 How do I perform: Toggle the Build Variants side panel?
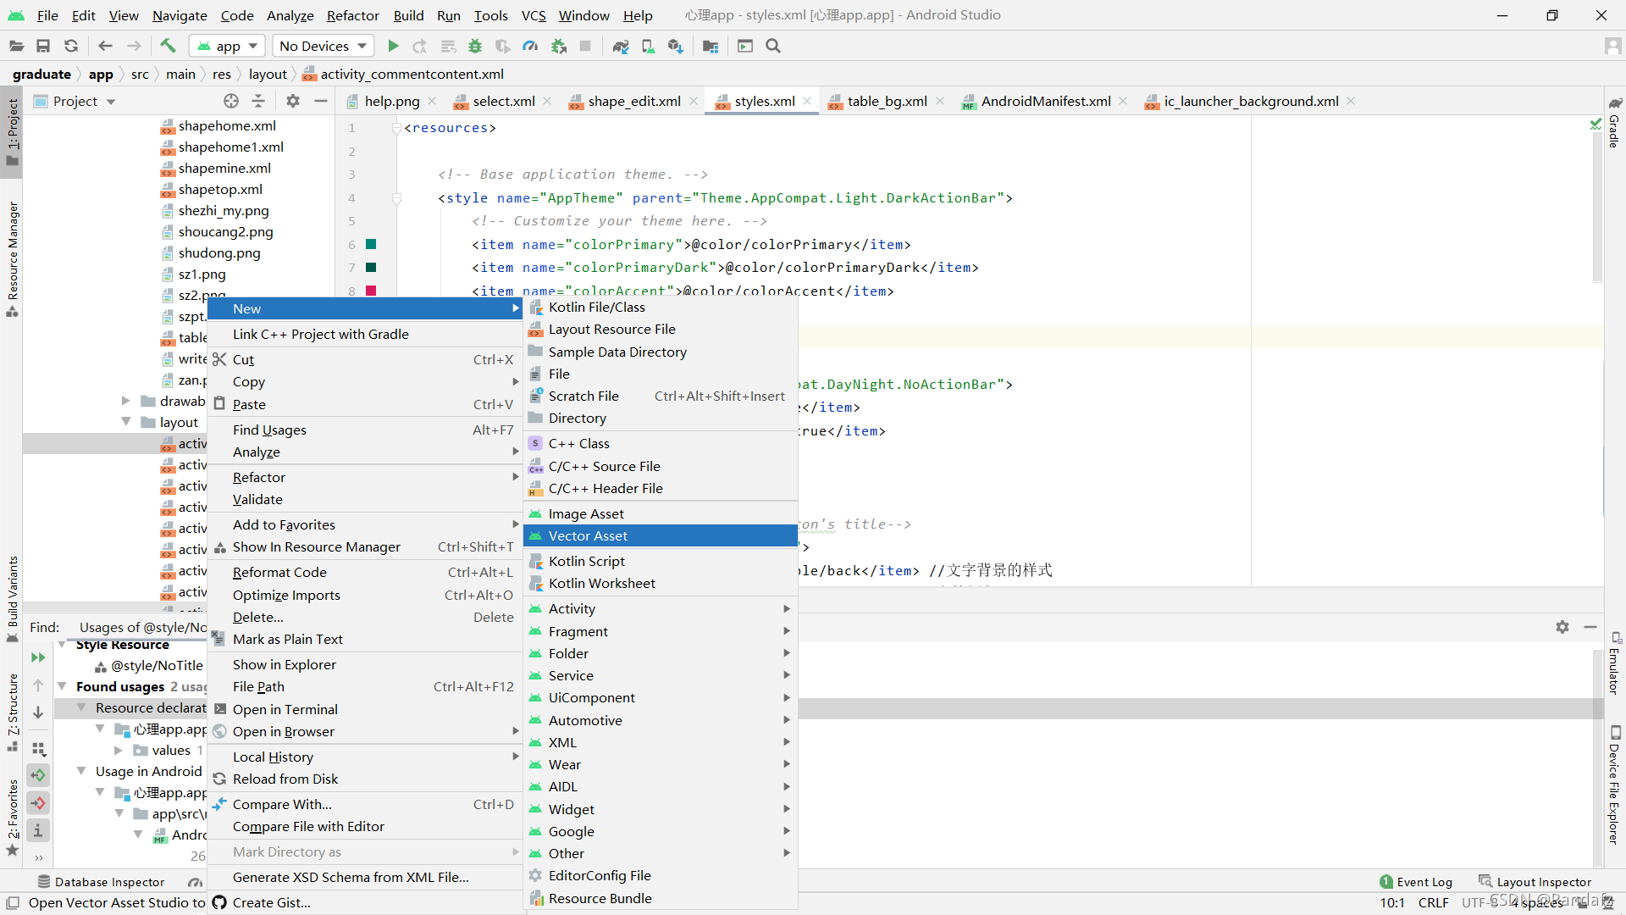point(13,598)
